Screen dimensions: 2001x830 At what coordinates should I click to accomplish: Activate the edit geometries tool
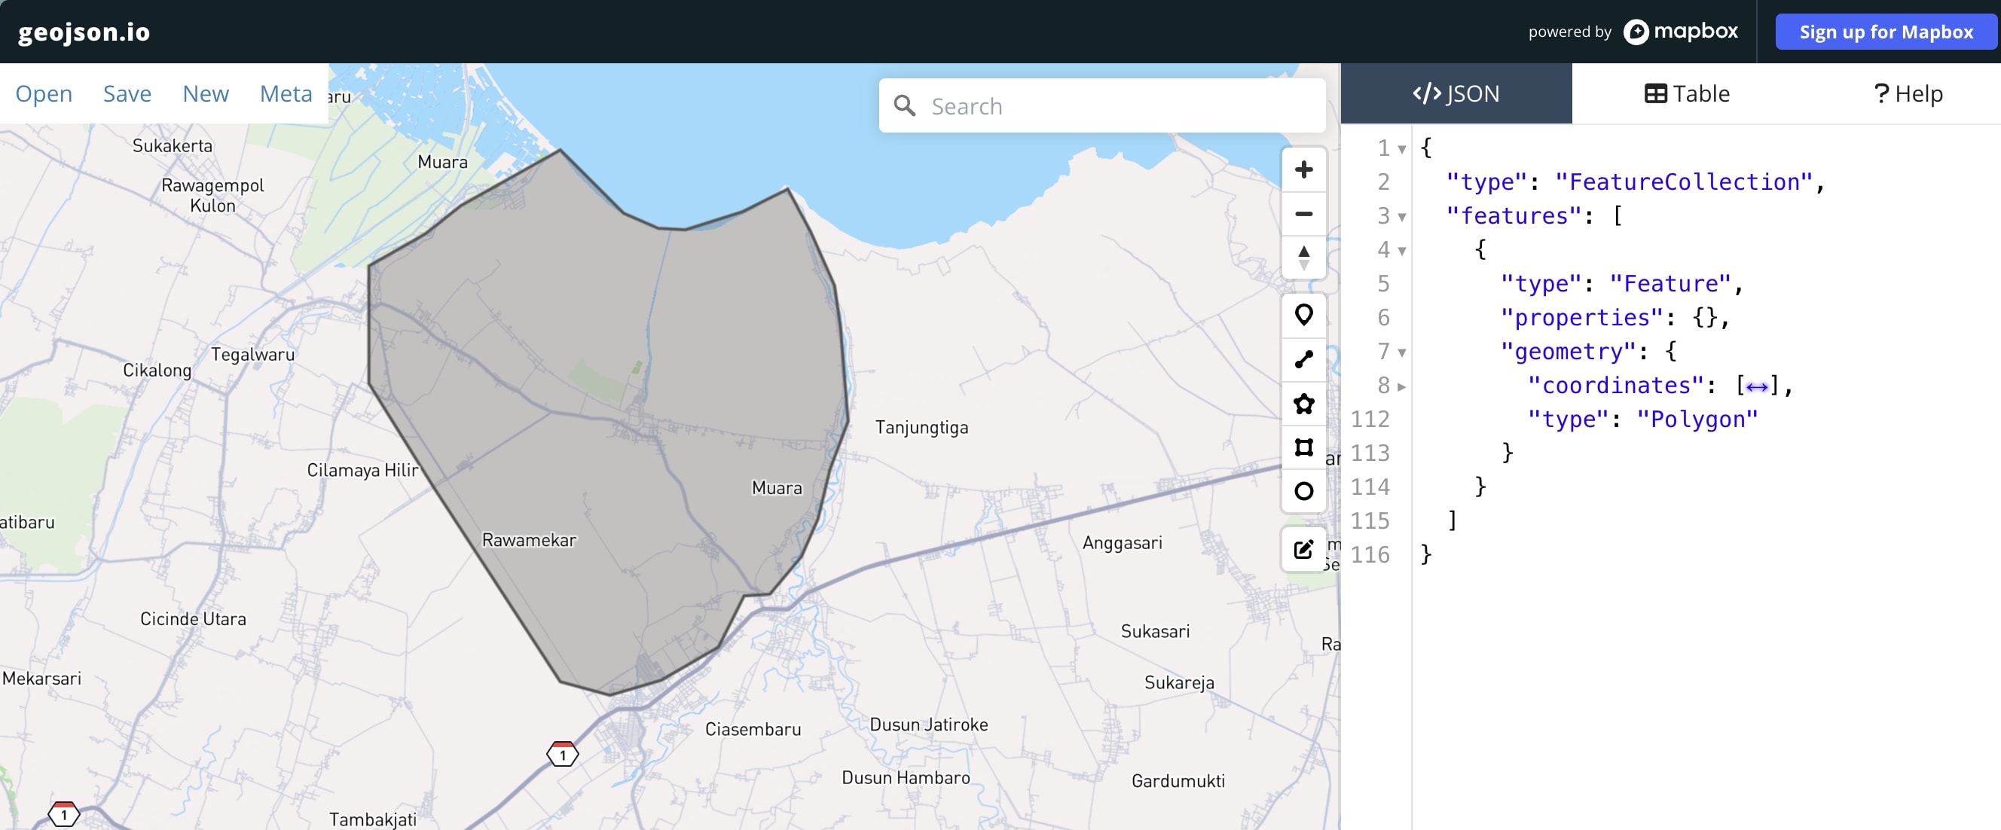tap(1303, 550)
